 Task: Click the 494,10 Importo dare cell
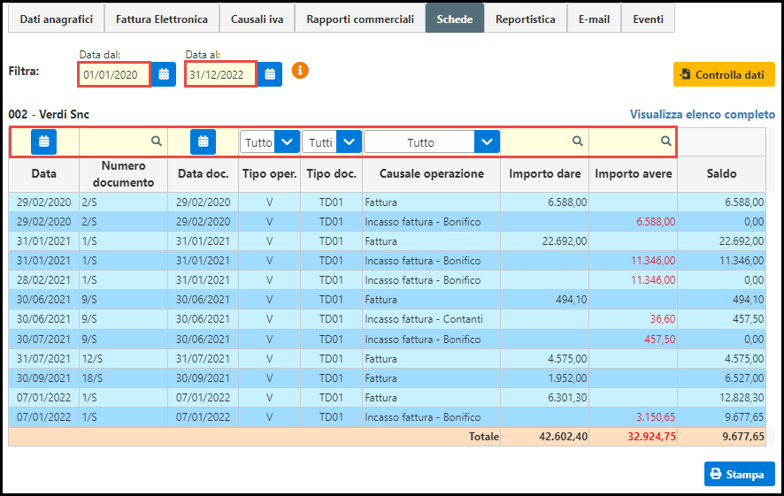pos(544,300)
